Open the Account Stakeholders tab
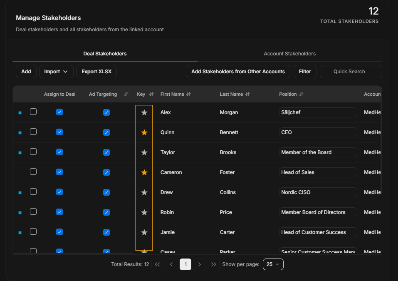The height and width of the screenshot is (281, 398). coord(289,54)
